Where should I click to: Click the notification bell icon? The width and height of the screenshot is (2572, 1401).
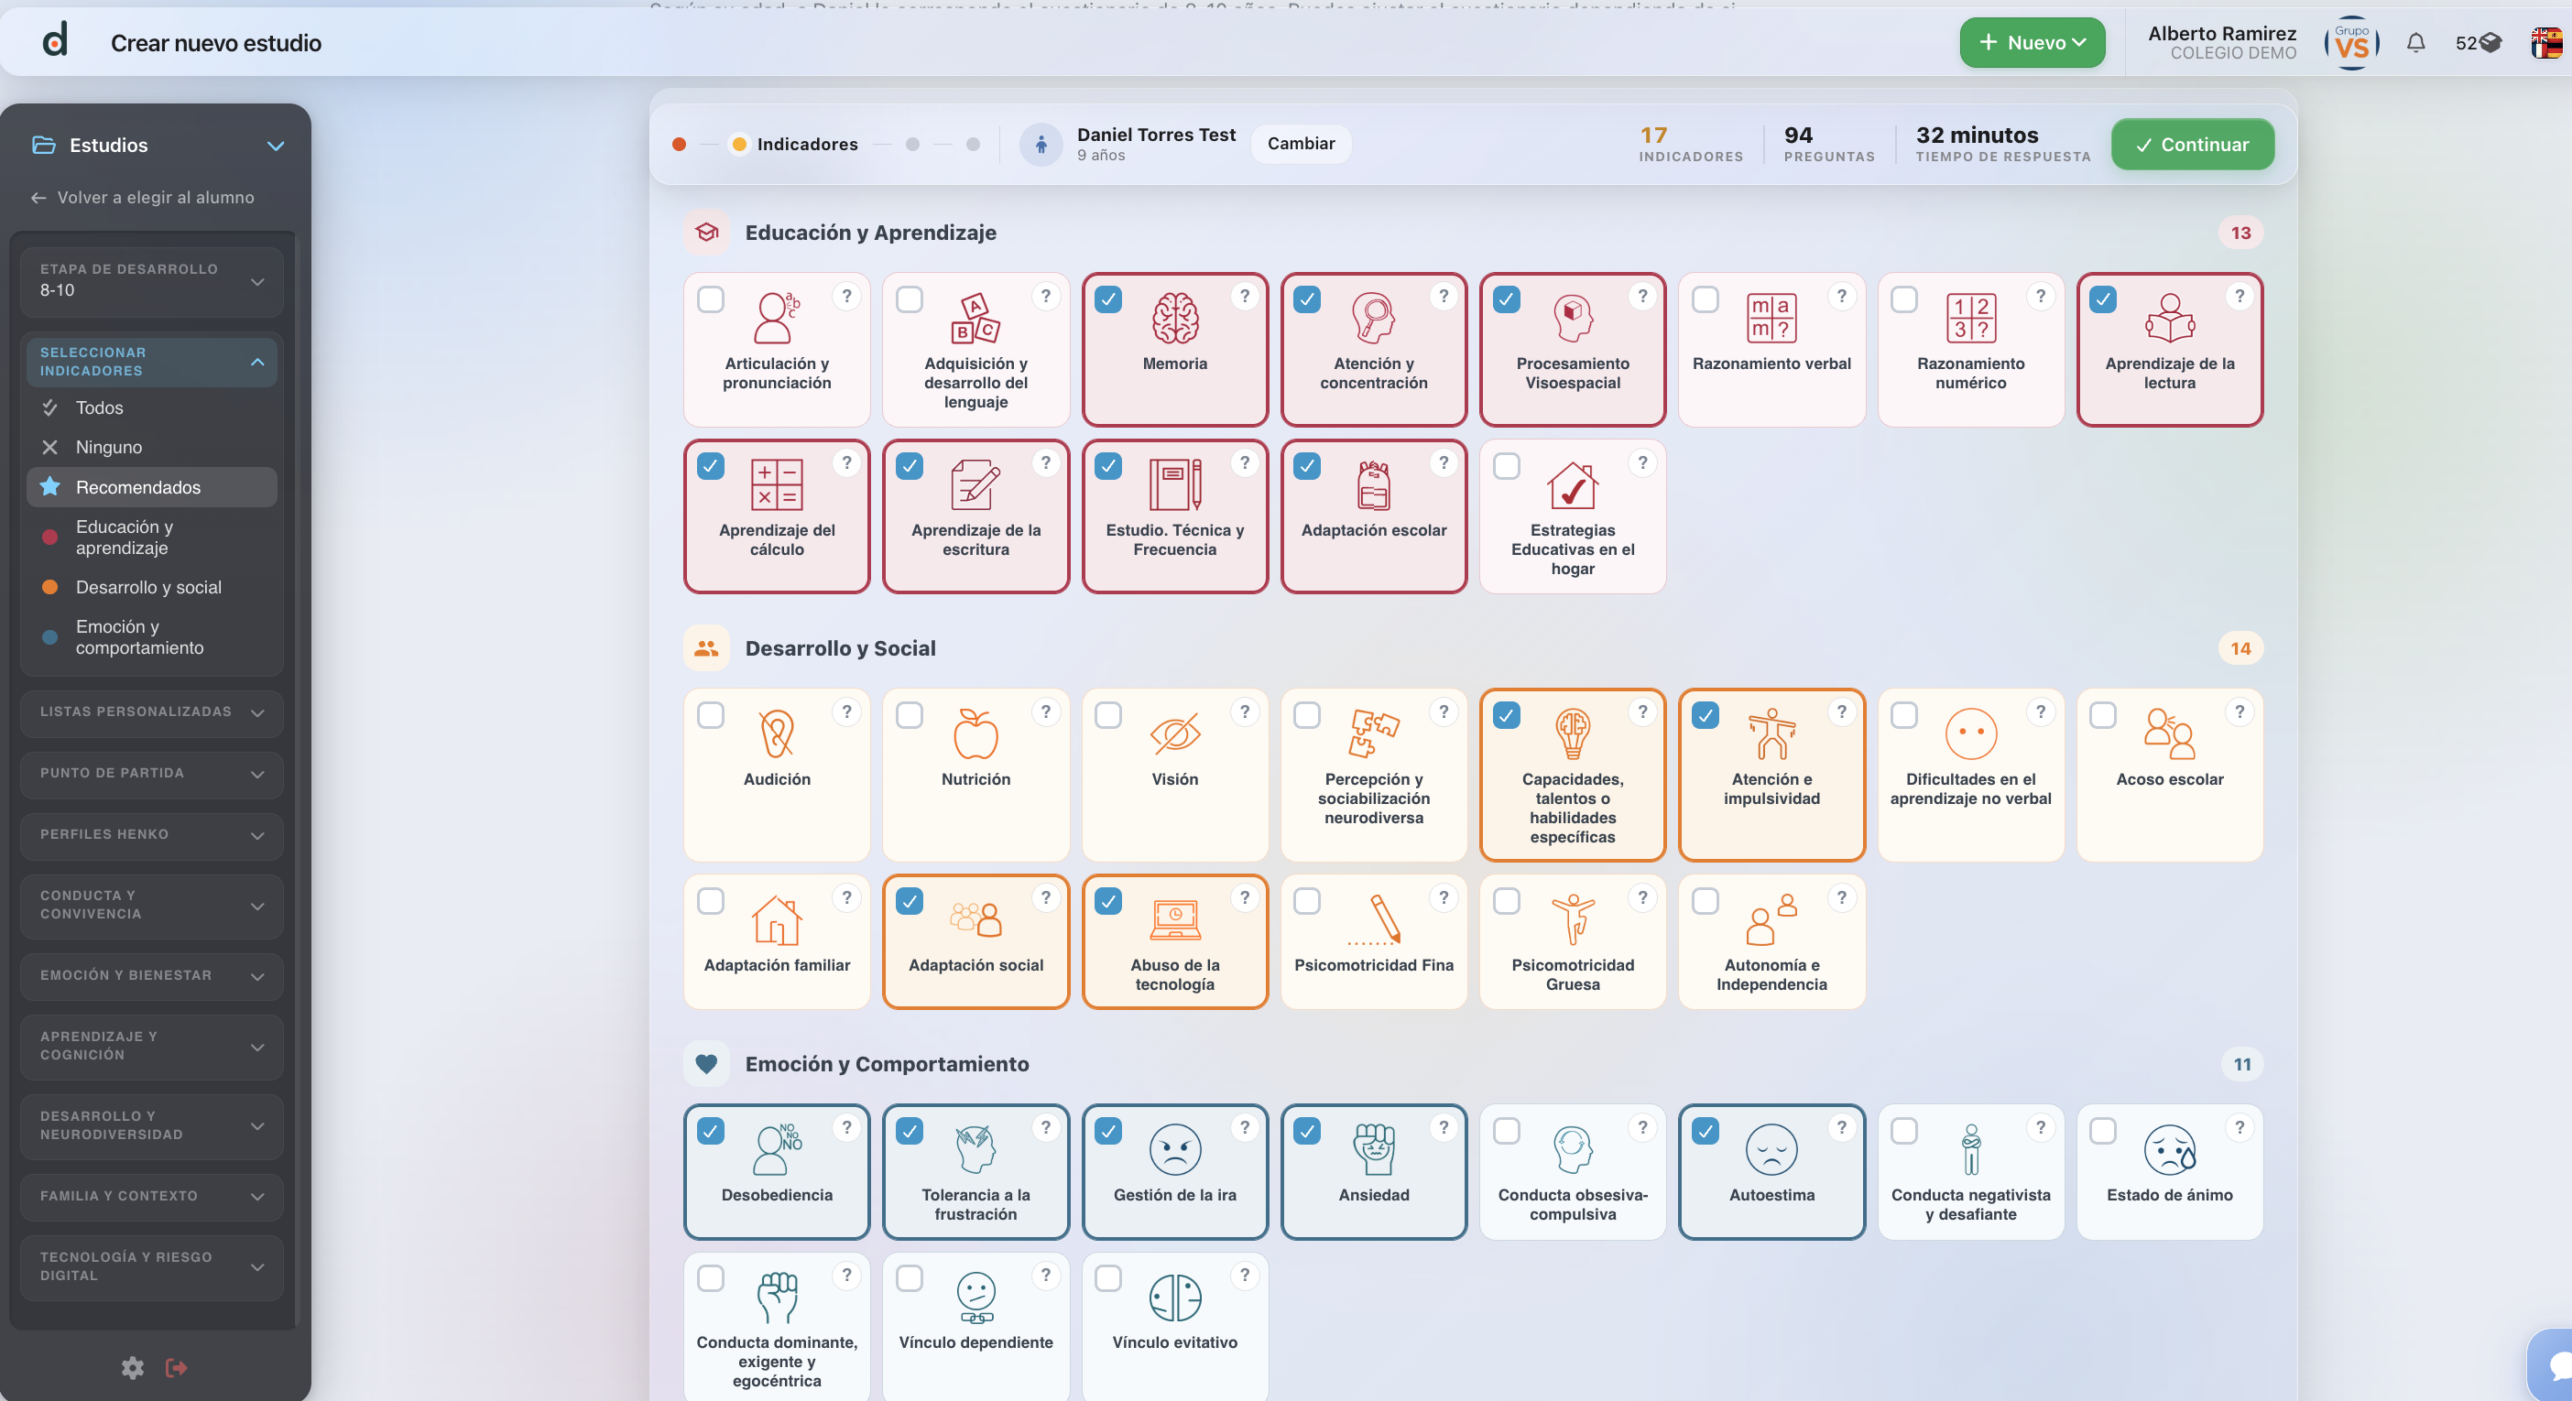click(x=2415, y=43)
